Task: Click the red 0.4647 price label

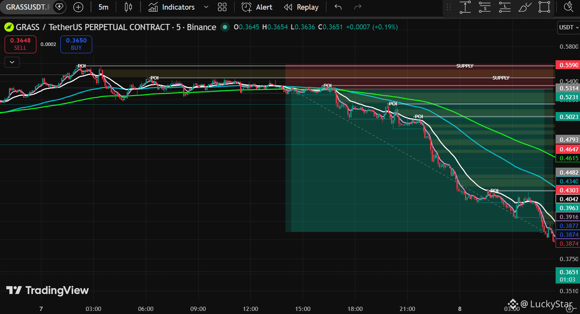Action: coord(568,149)
